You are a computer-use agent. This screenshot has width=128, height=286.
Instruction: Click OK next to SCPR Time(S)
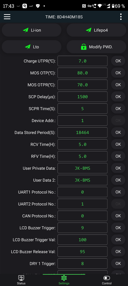click(x=118, y=109)
